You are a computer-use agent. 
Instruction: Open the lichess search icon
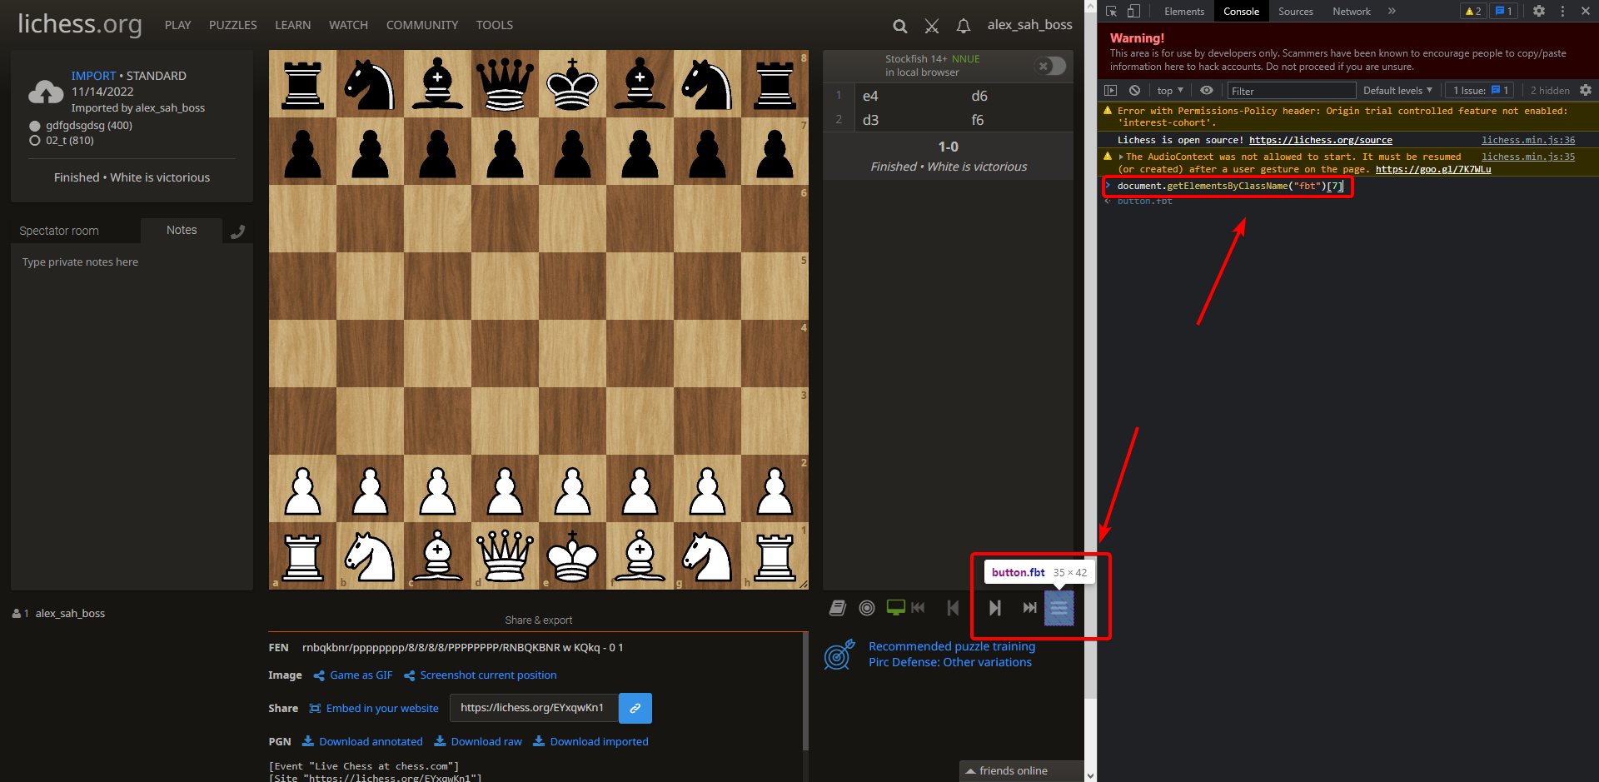pyautogui.click(x=899, y=26)
